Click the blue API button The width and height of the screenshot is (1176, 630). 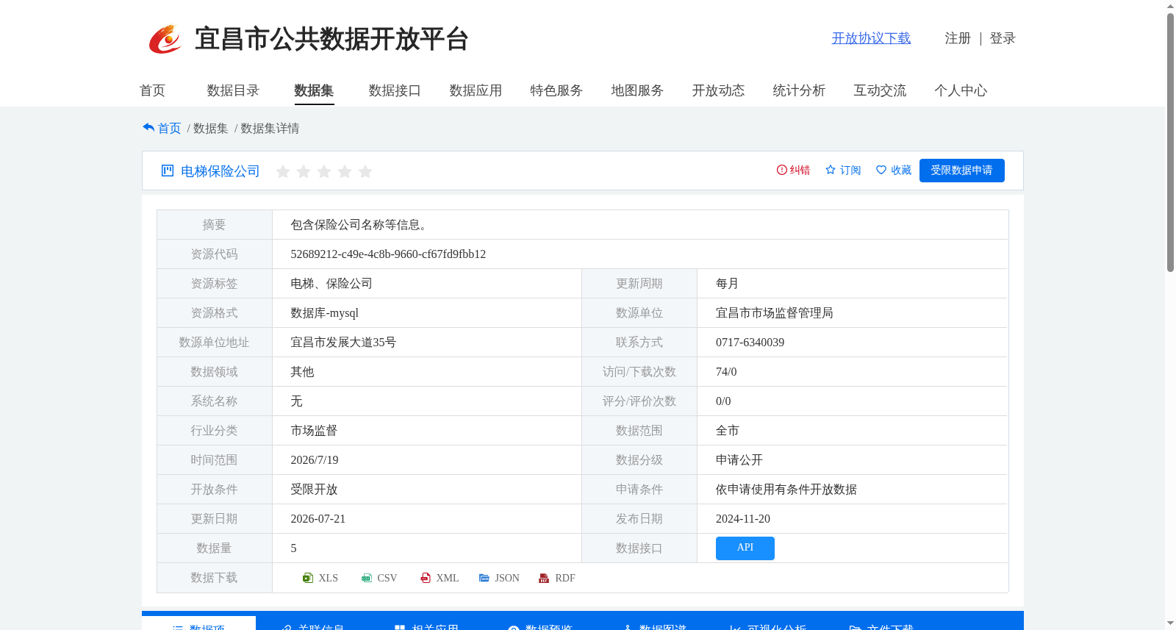coord(745,548)
